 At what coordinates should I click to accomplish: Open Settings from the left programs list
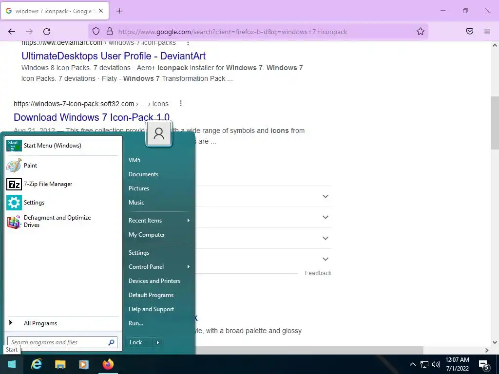tap(62, 203)
